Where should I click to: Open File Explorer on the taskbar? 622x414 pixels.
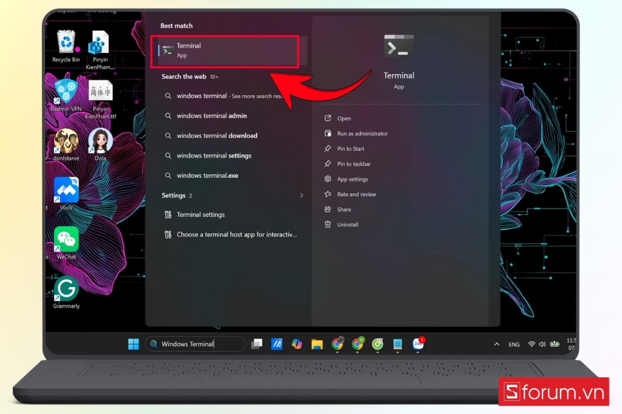point(317,344)
